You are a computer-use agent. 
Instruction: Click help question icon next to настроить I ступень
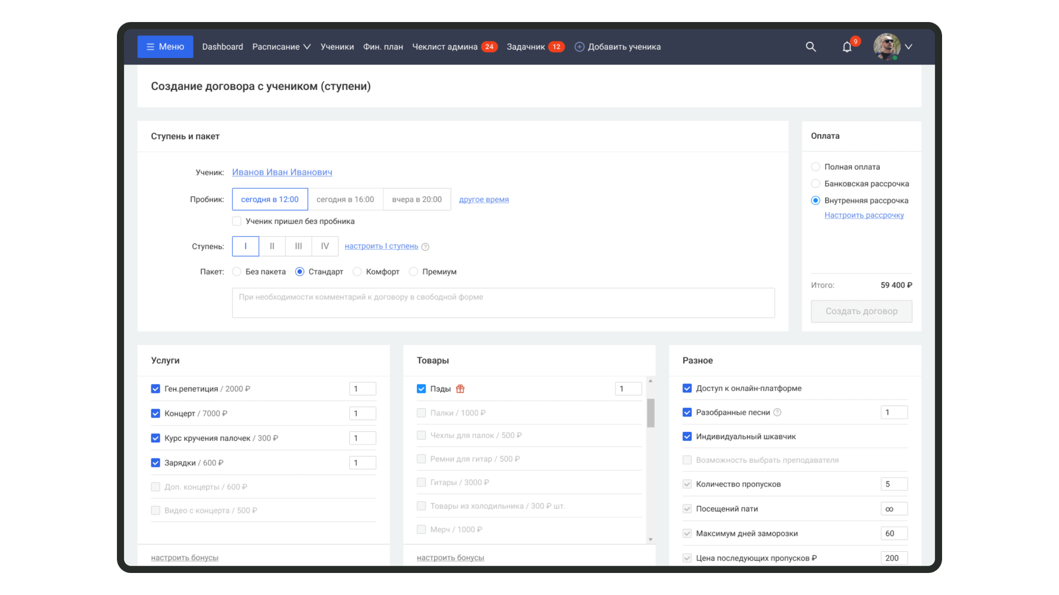[x=425, y=247]
